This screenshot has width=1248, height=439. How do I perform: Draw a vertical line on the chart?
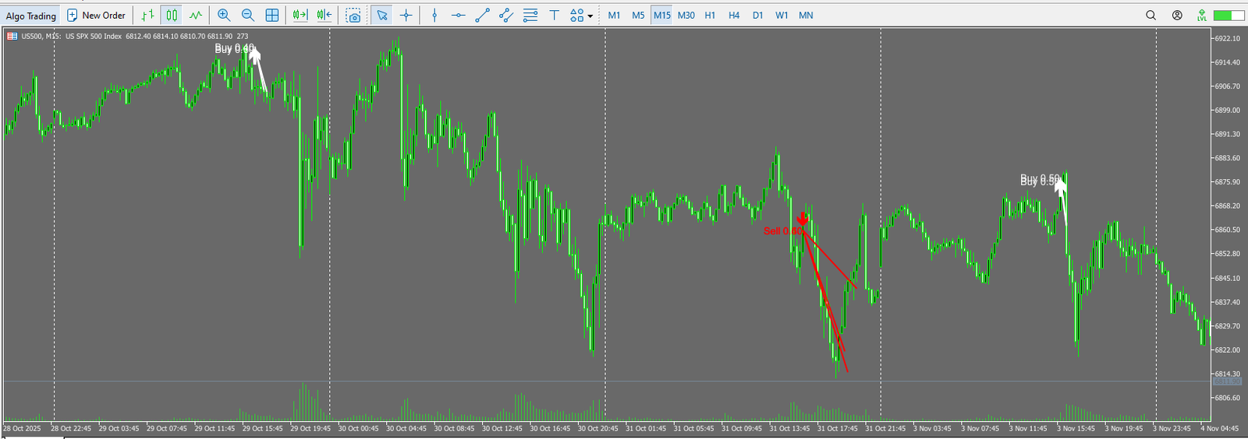tap(434, 16)
